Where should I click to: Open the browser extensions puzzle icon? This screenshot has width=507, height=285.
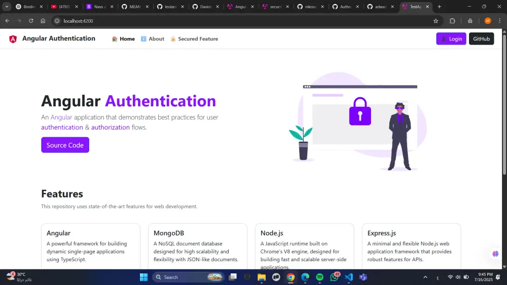click(x=452, y=21)
